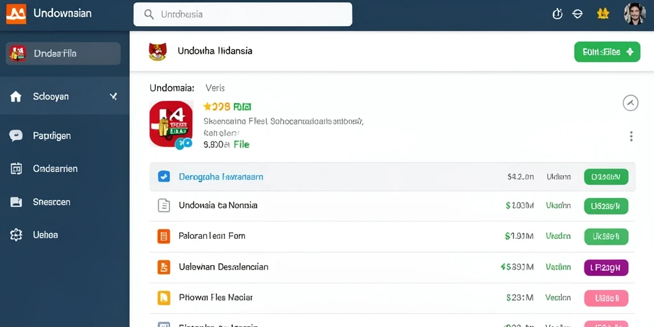Viewport: 654px width, 327px height.
Task: Select the Pfiowat Fles Necliar row
Action: click(392, 298)
